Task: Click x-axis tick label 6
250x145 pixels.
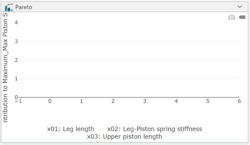Action: click(x=239, y=101)
